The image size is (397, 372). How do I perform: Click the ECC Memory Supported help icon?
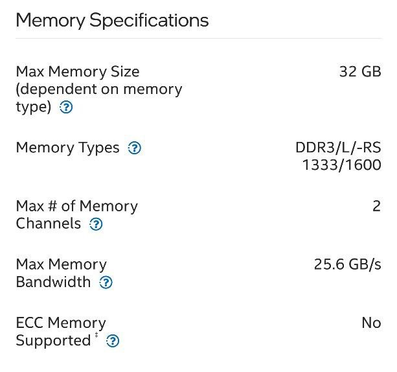pyautogui.click(x=113, y=341)
